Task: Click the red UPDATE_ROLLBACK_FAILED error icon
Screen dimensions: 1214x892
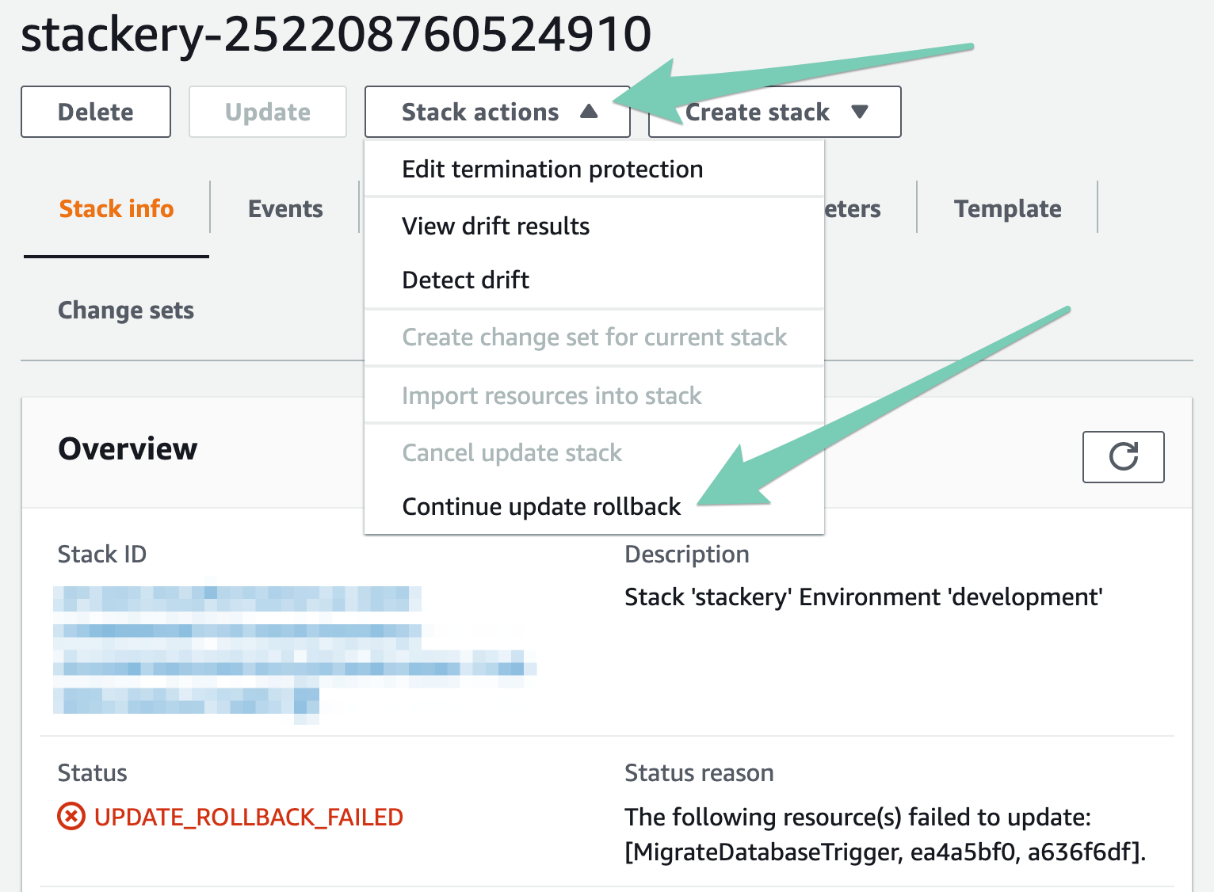Action: (71, 816)
